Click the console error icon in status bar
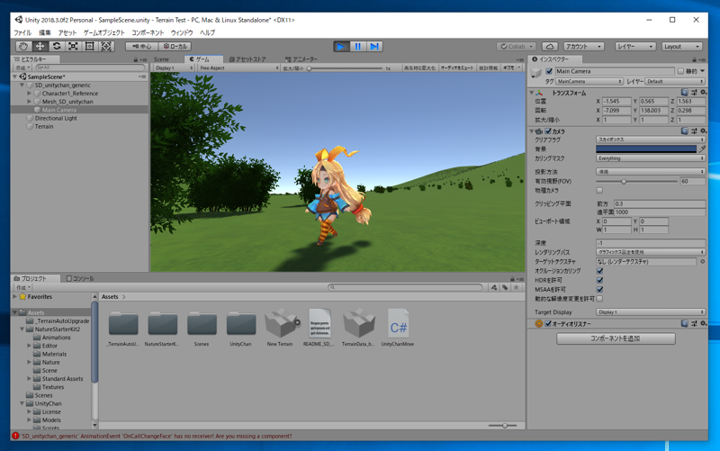Viewport: 720px width, 451px height. pos(15,436)
